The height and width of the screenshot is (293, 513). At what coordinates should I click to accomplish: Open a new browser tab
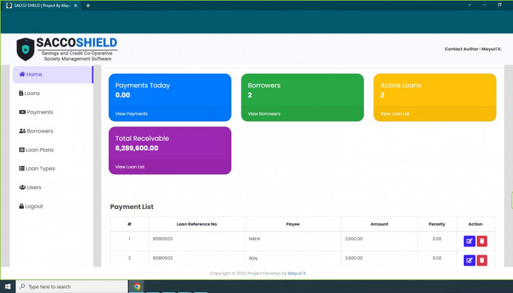(88, 5)
